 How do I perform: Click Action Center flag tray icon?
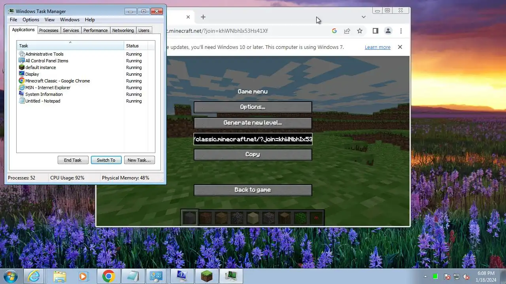[447, 277]
